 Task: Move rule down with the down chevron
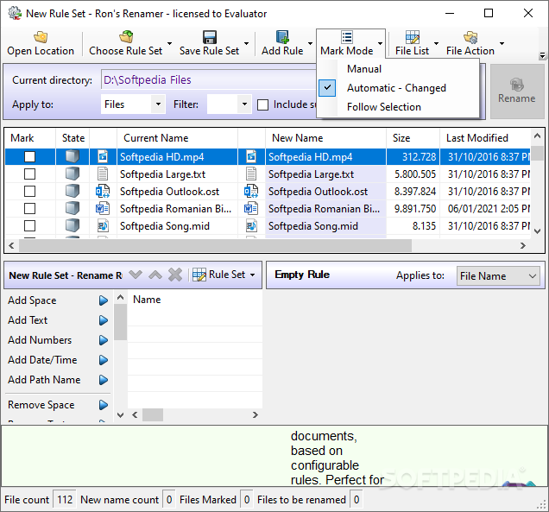pyautogui.click(x=136, y=275)
